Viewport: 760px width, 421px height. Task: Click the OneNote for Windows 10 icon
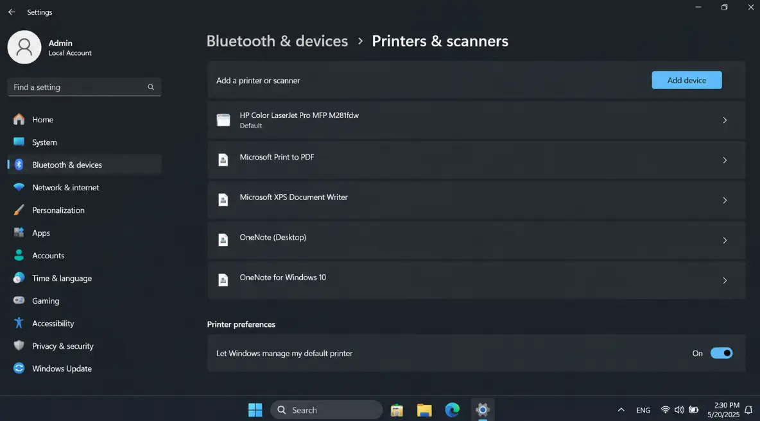tap(223, 280)
